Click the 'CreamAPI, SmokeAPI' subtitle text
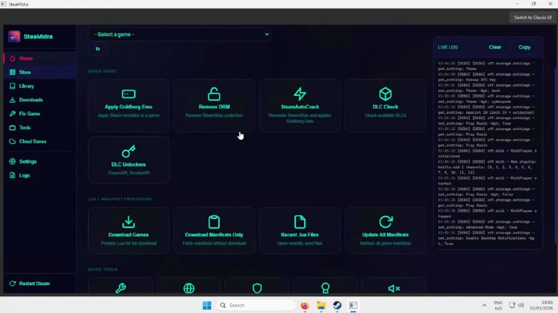The image size is (558, 313). click(128, 172)
